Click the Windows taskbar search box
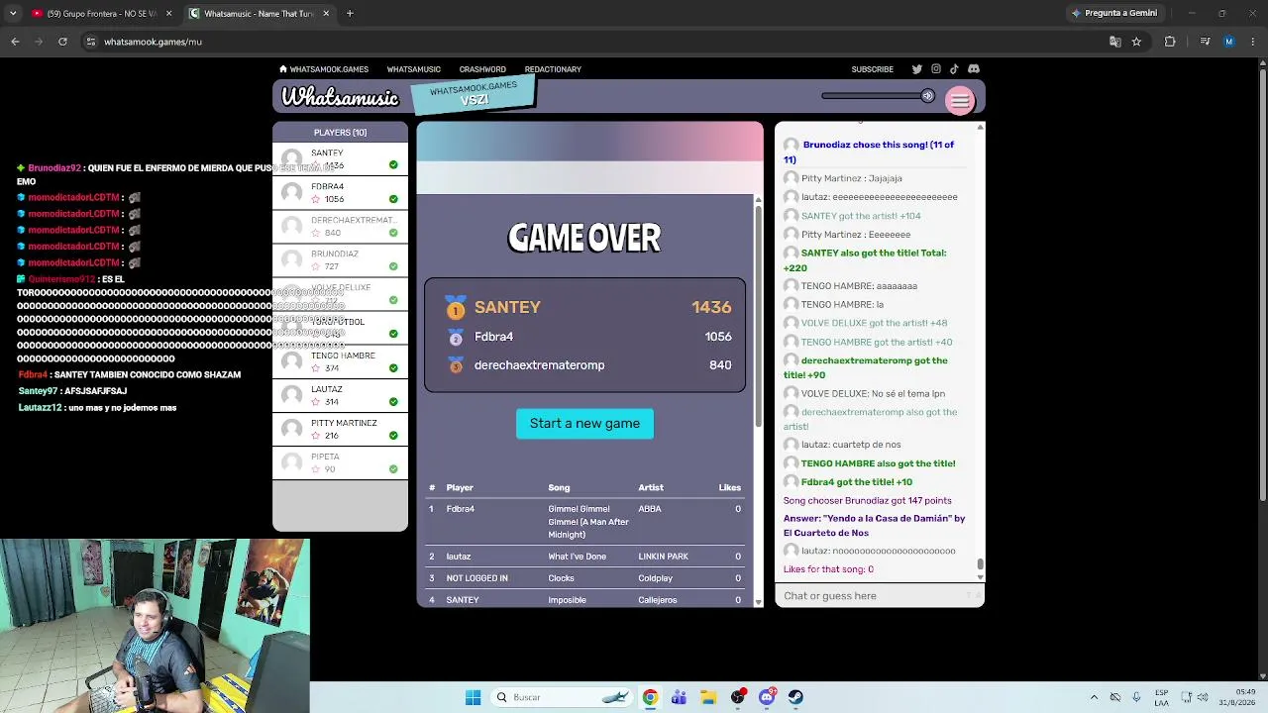Viewport: 1268px width, 713px height. [x=562, y=697]
